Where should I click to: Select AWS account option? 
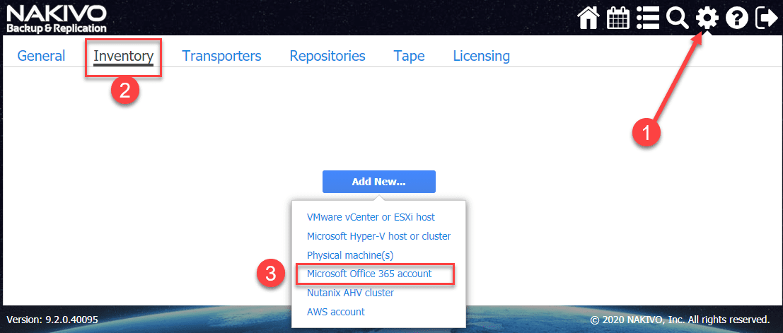[336, 312]
